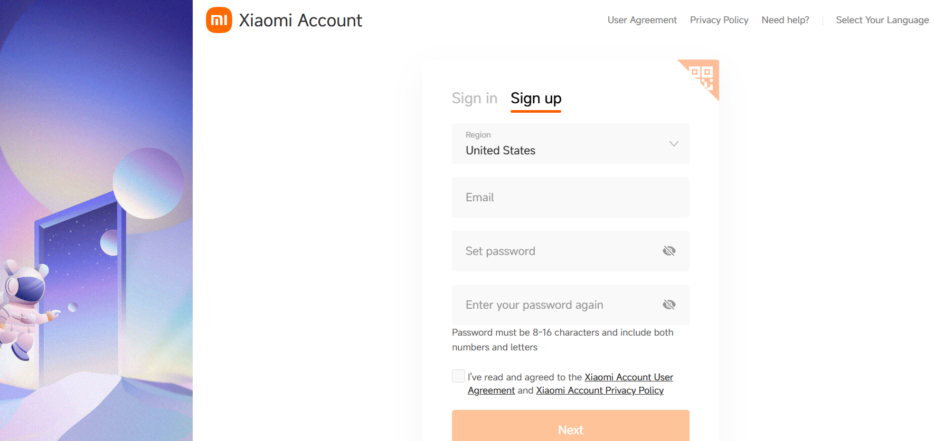Click the Xiaomi Account title text
The width and height of the screenshot is (934, 441).
point(300,20)
